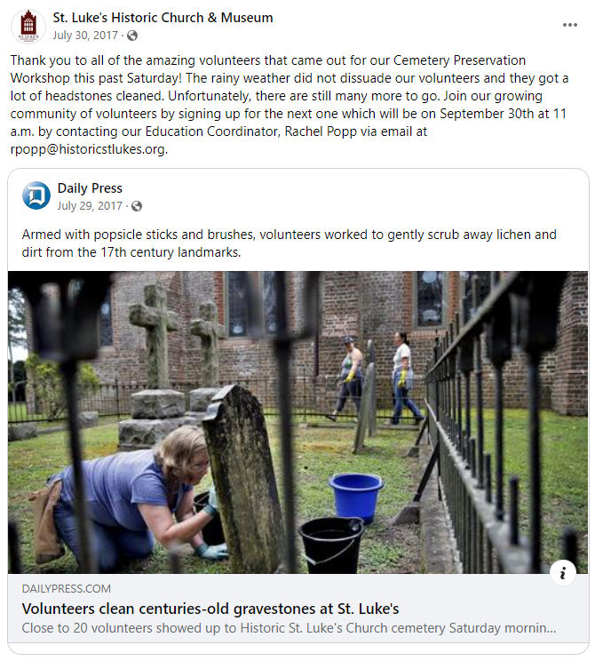Click public globe icon beside July 30 date
595x661 pixels.
(132, 36)
